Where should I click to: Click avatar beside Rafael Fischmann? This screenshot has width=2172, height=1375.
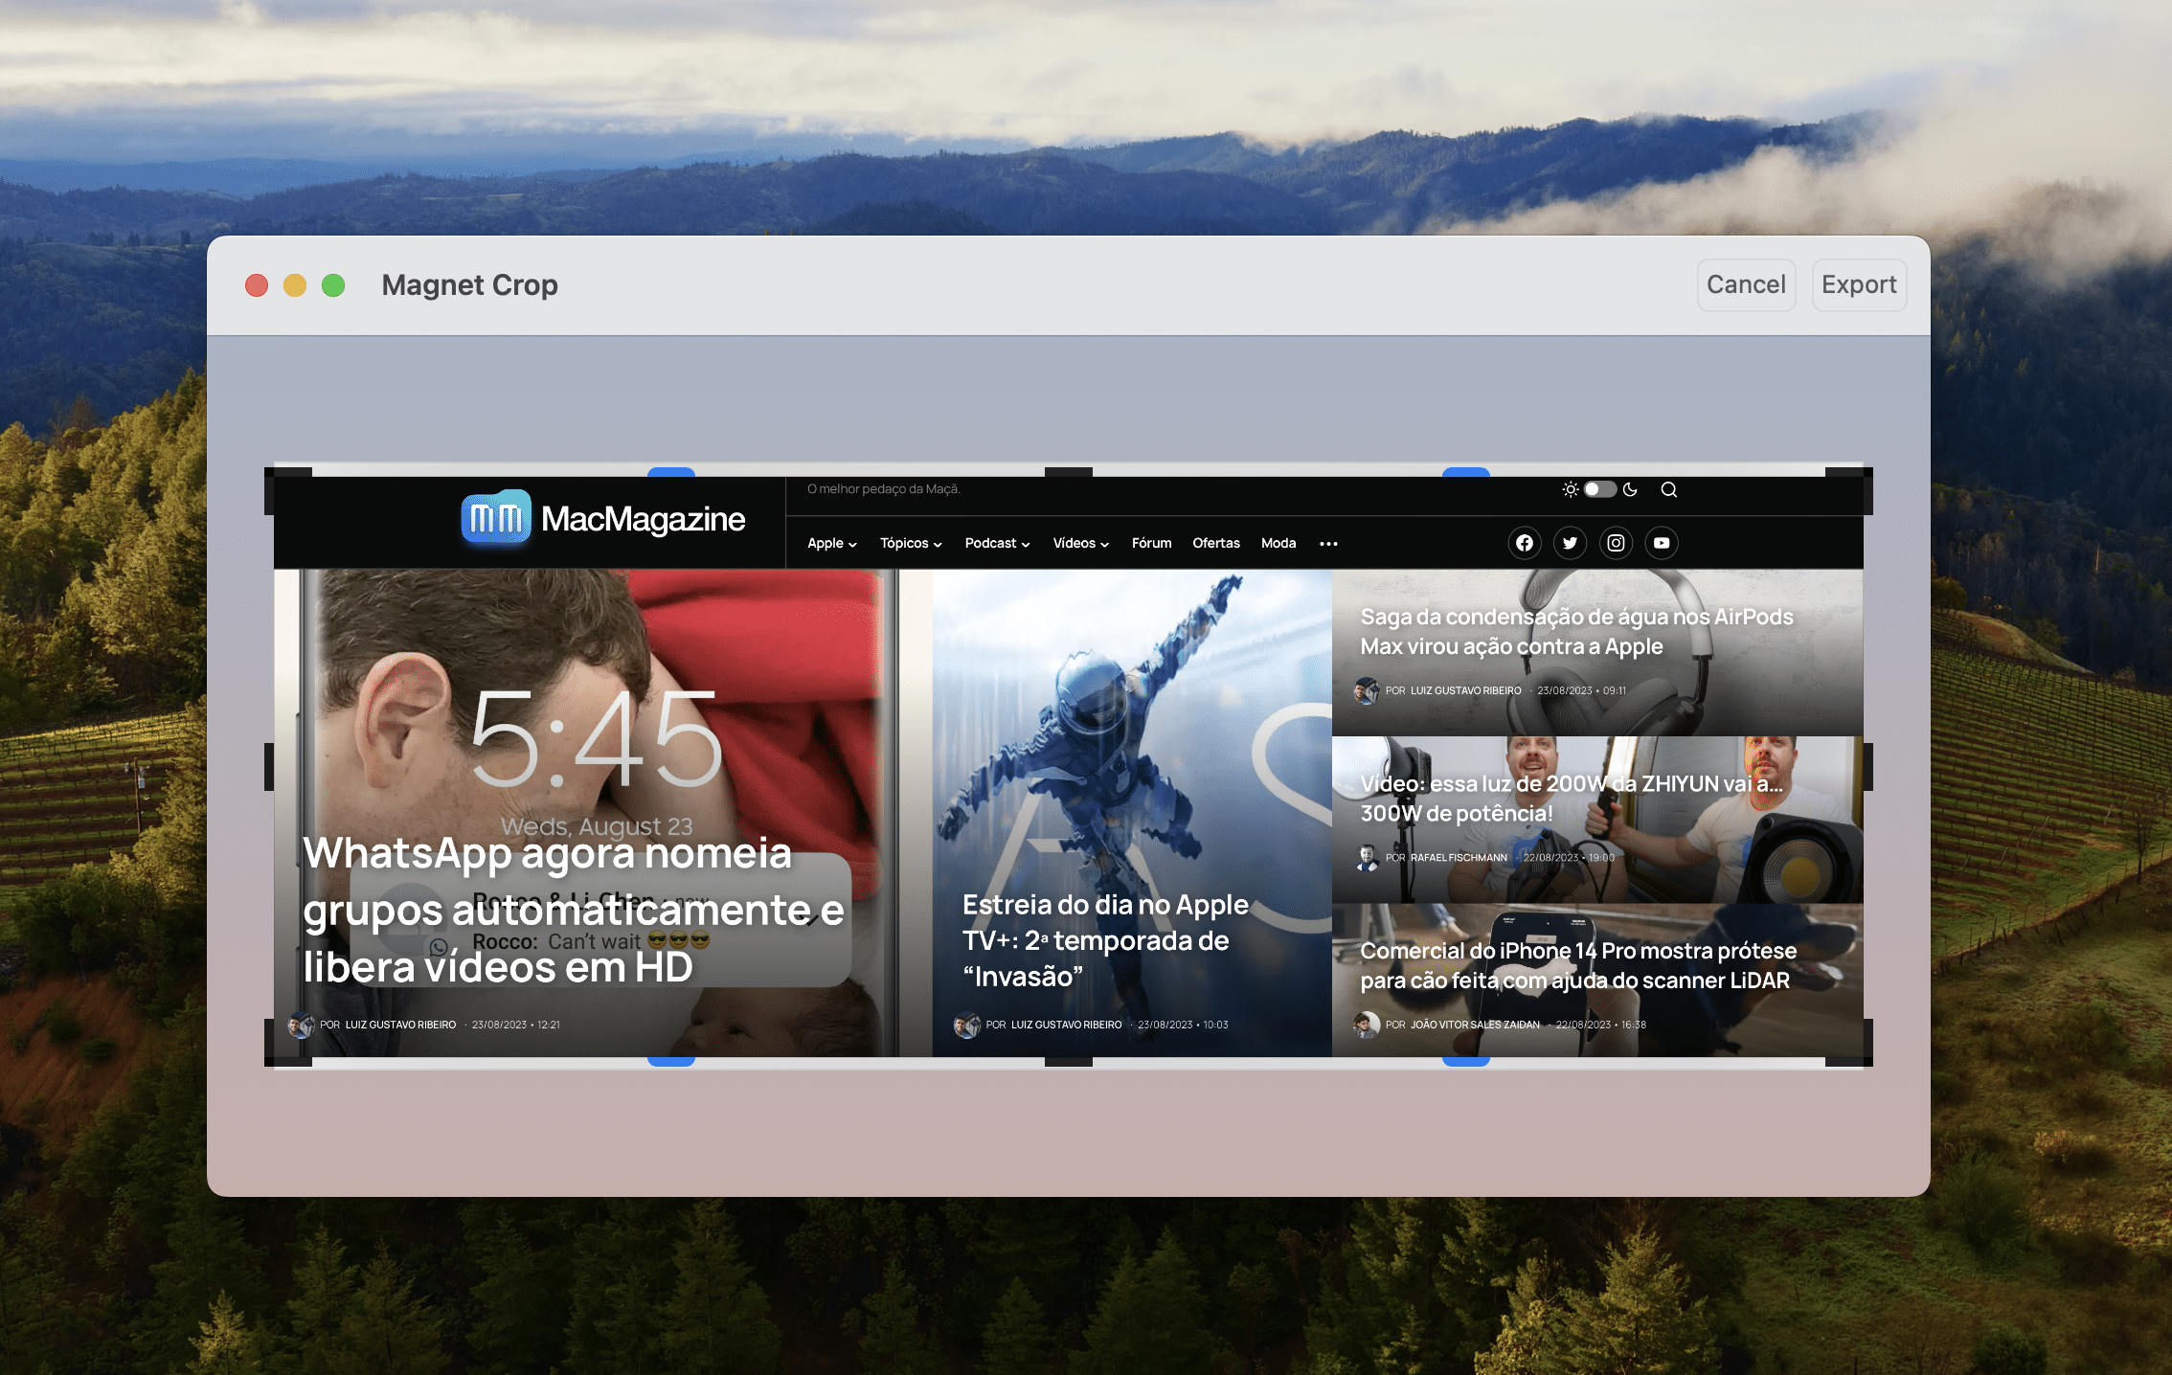coord(1367,857)
